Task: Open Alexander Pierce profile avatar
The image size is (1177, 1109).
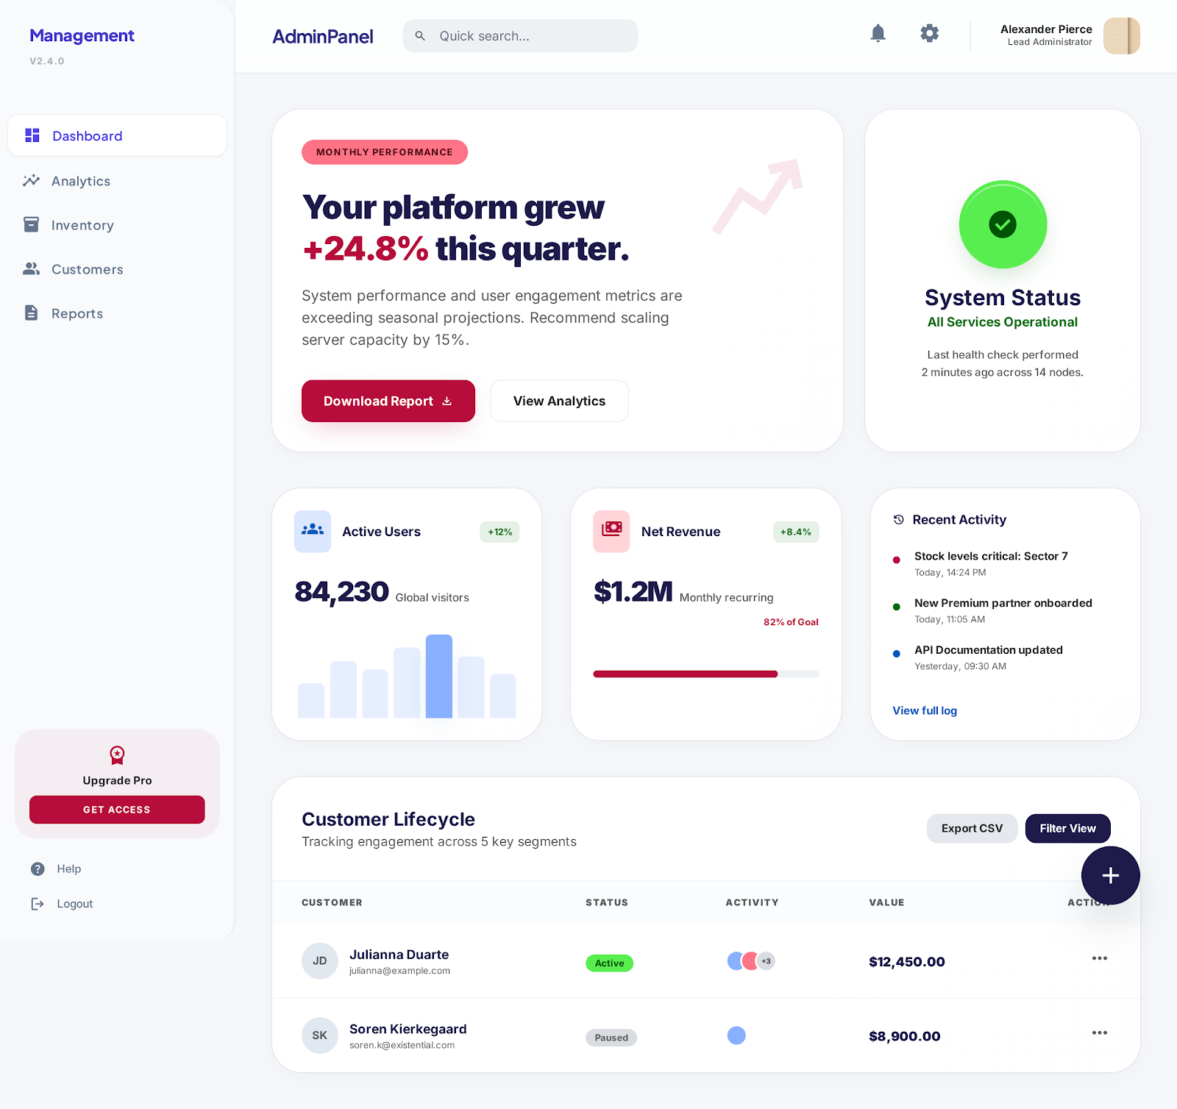Action: [1121, 36]
